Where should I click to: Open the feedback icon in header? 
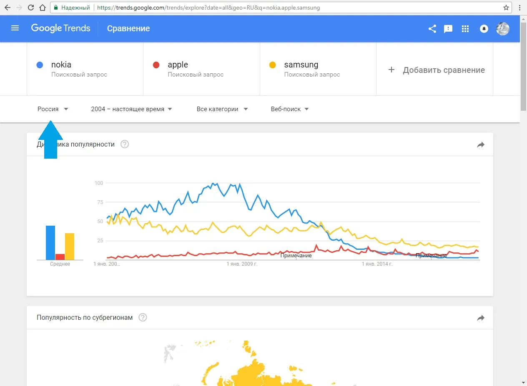448,29
